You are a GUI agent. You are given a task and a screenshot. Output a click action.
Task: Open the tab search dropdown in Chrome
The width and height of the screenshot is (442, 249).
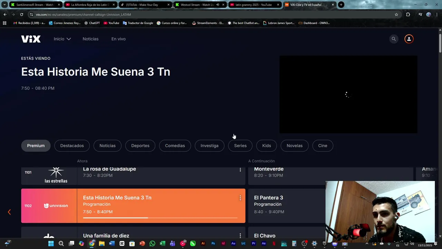[4, 5]
